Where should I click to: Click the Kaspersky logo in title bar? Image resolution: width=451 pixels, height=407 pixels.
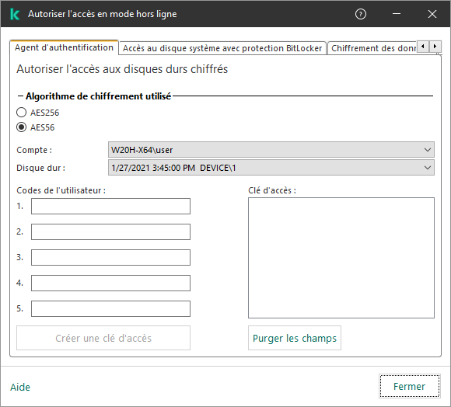pyautogui.click(x=15, y=14)
